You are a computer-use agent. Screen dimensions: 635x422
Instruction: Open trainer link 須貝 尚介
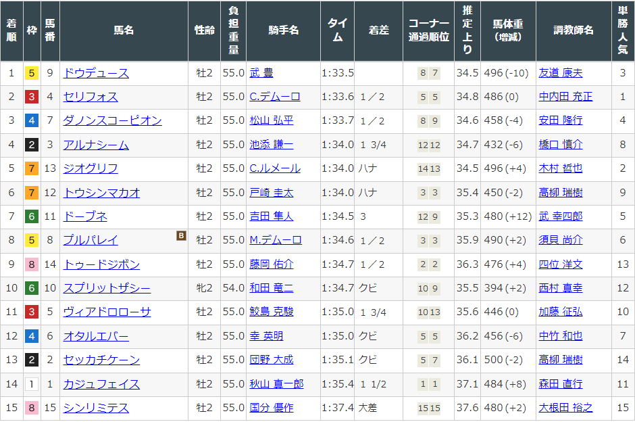tap(561, 240)
